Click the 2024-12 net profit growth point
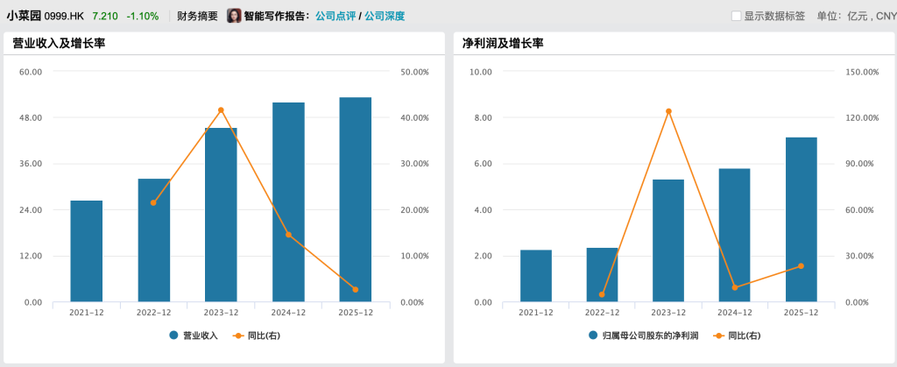The image size is (897, 367). [734, 287]
